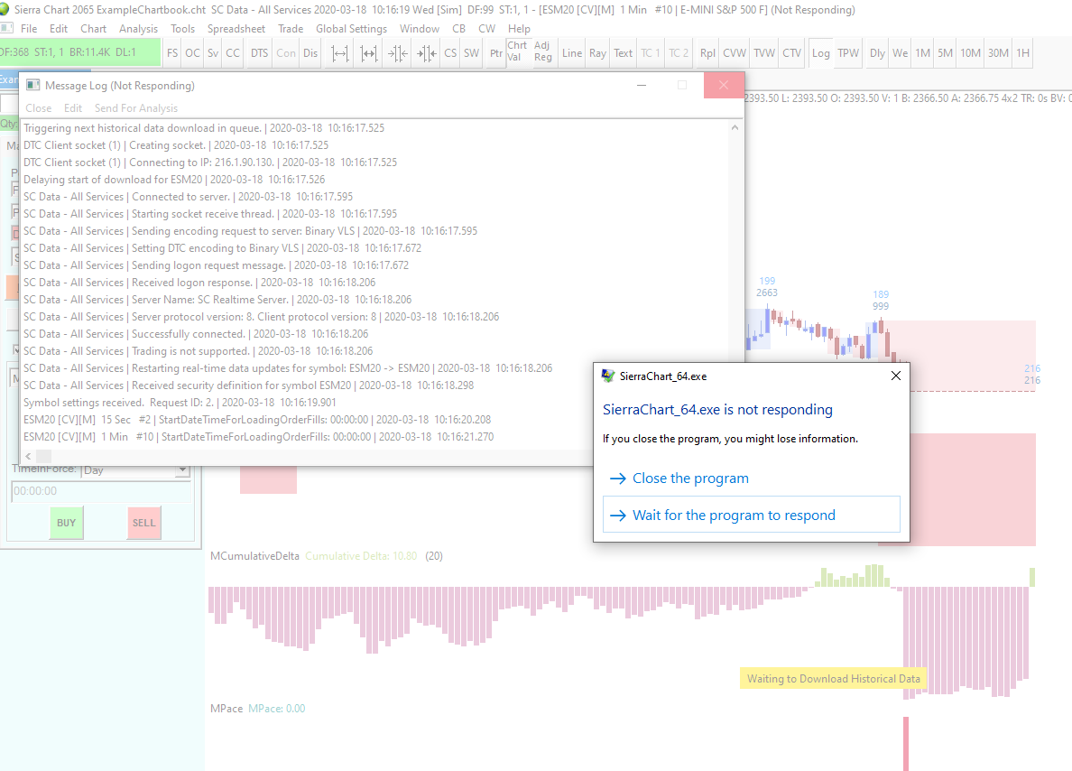Click the FS toolbar button

tap(172, 52)
